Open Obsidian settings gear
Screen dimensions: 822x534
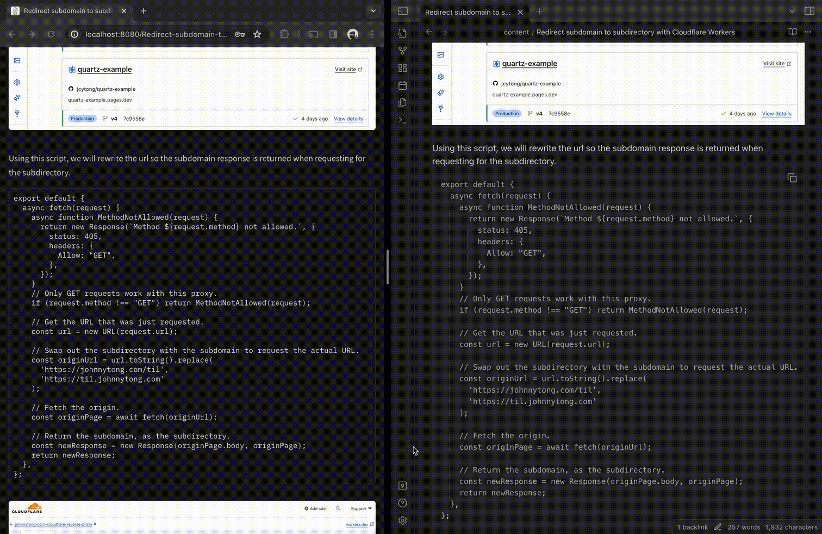tap(402, 520)
